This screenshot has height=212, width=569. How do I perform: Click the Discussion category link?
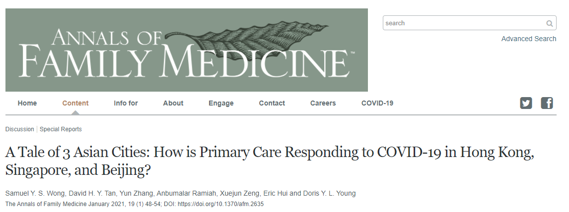tap(19, 129)
